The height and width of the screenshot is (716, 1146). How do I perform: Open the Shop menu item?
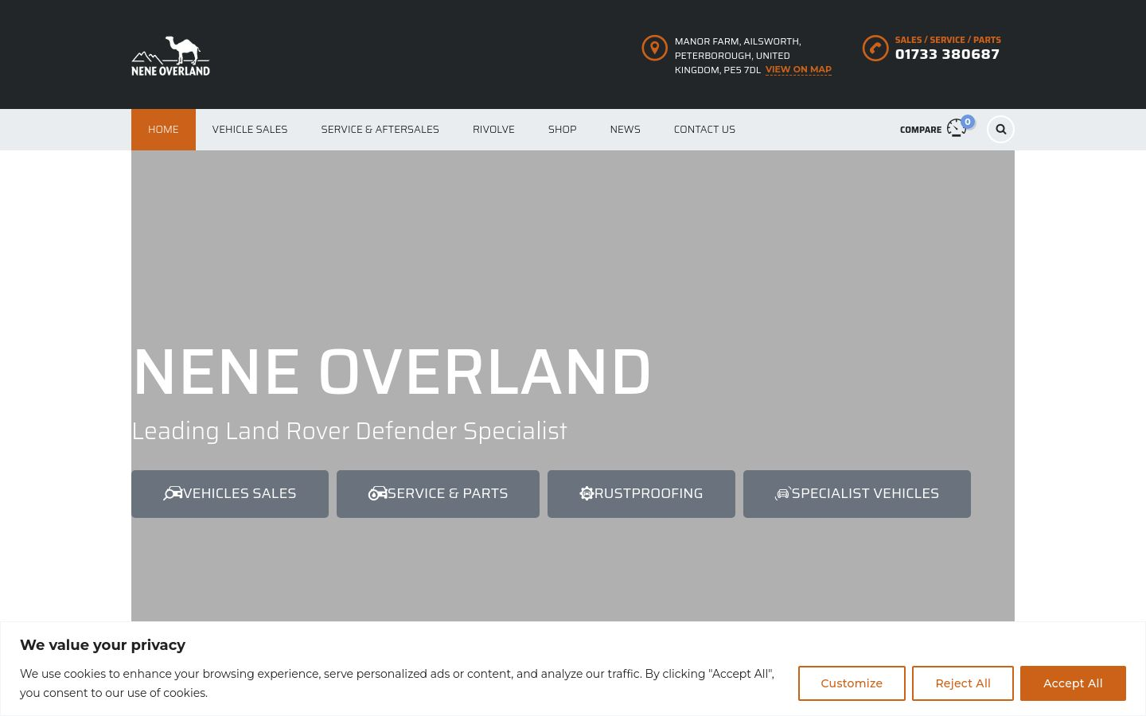[562, 129]
